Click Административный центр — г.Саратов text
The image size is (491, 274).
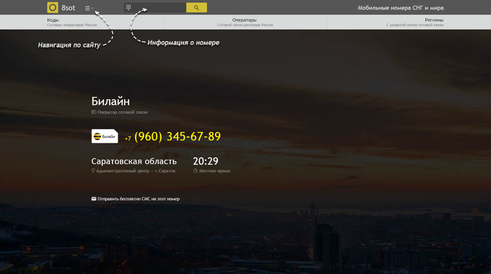pyautogui.click(x=136, y=171)
